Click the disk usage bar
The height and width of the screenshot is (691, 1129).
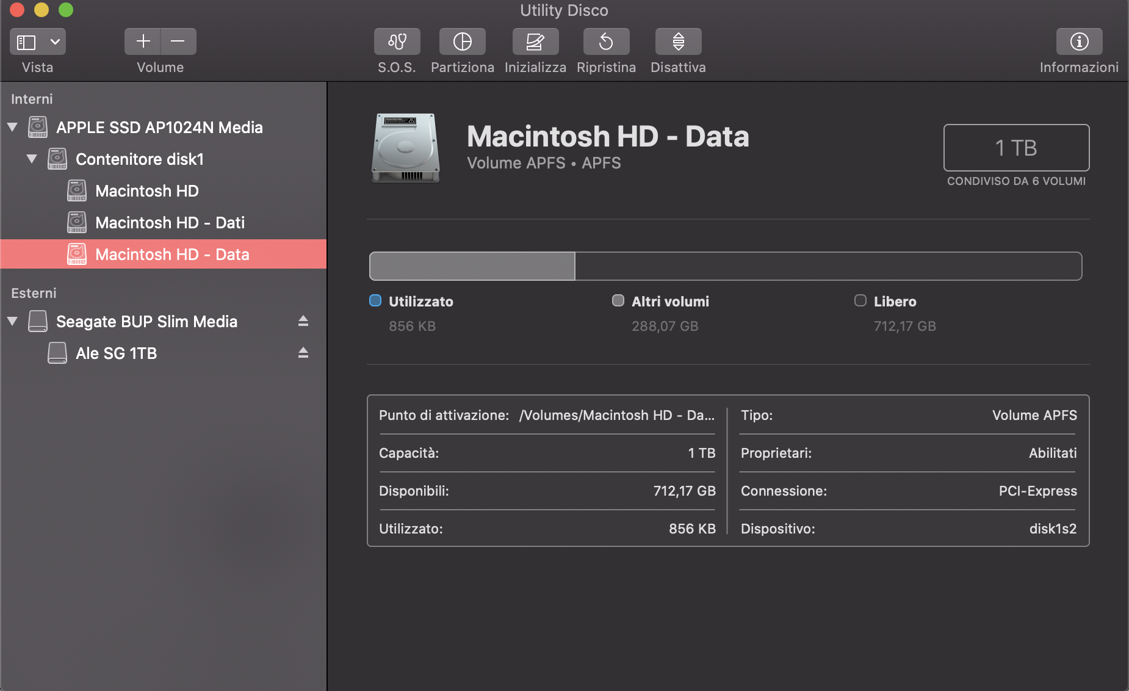[x=725, y=266]
